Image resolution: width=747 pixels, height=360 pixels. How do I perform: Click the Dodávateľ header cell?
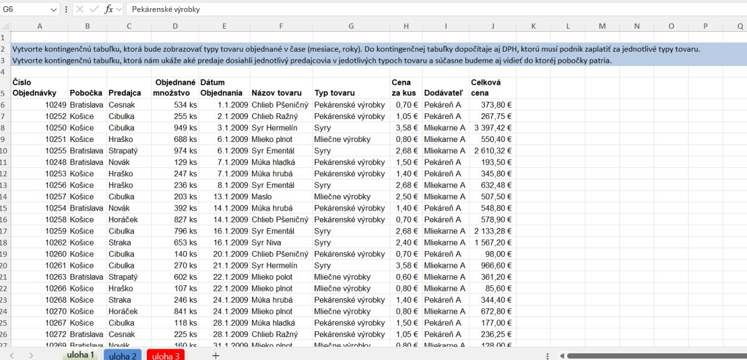coord(446,88)
